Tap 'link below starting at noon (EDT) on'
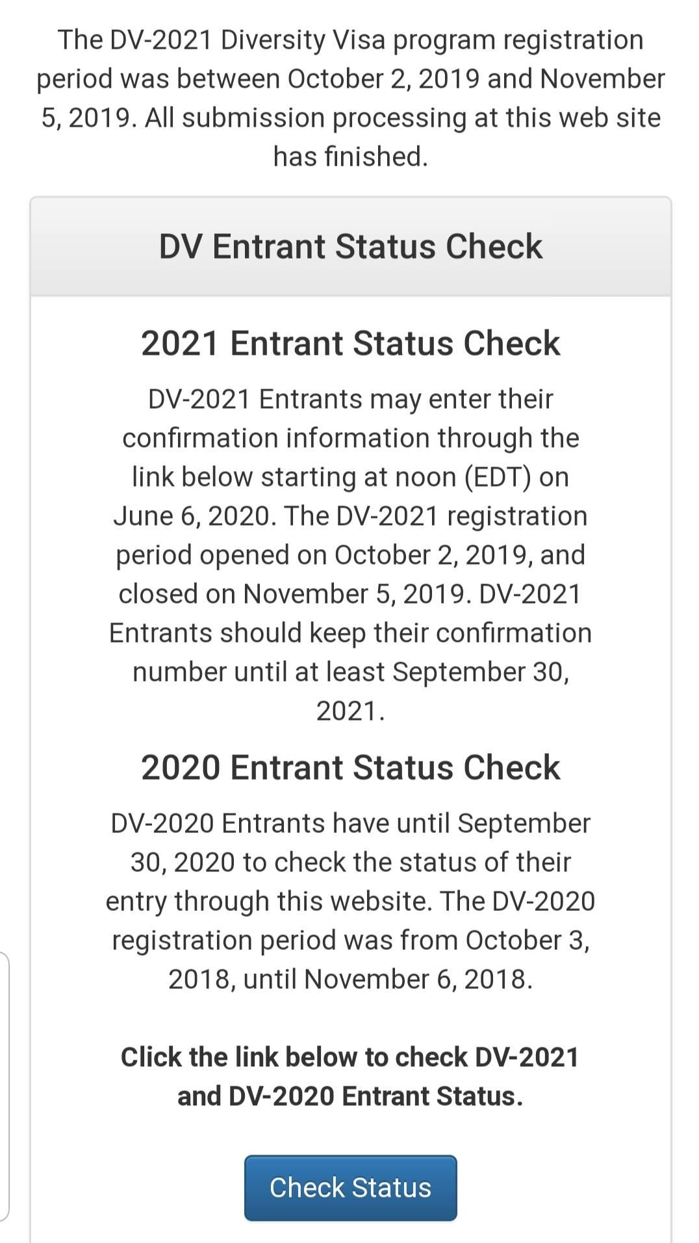This screenshot has height=1243, width=699. [x=350, y=478]
